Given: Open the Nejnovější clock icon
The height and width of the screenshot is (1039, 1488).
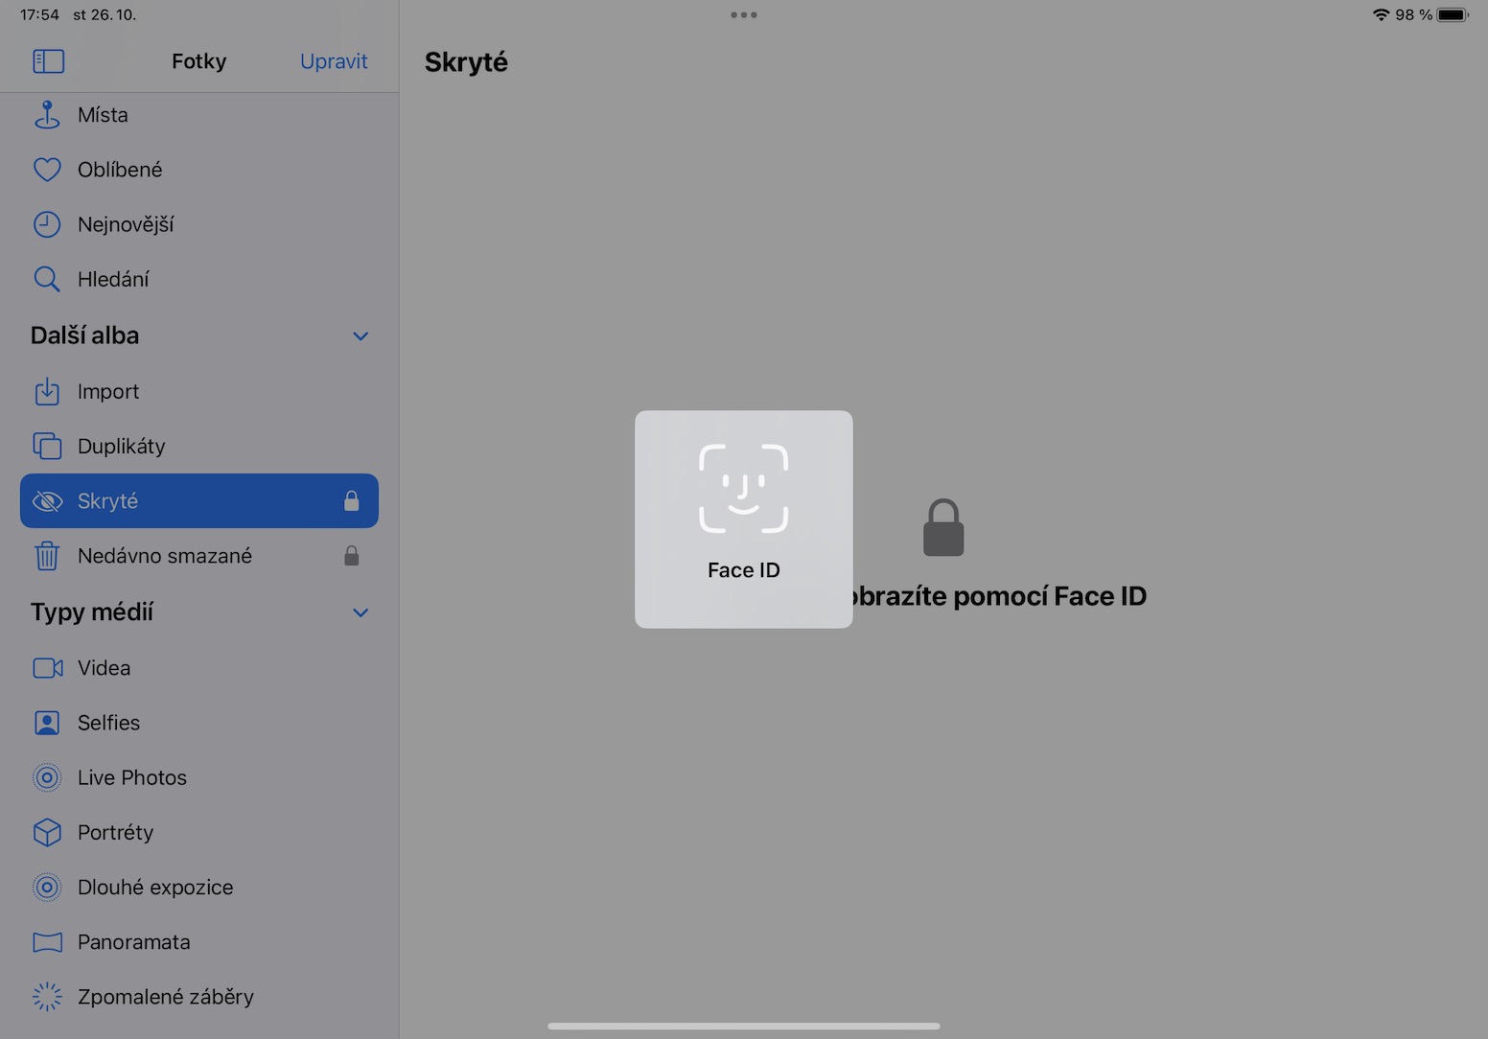Looking at the screenshot, I should [47, 224].
